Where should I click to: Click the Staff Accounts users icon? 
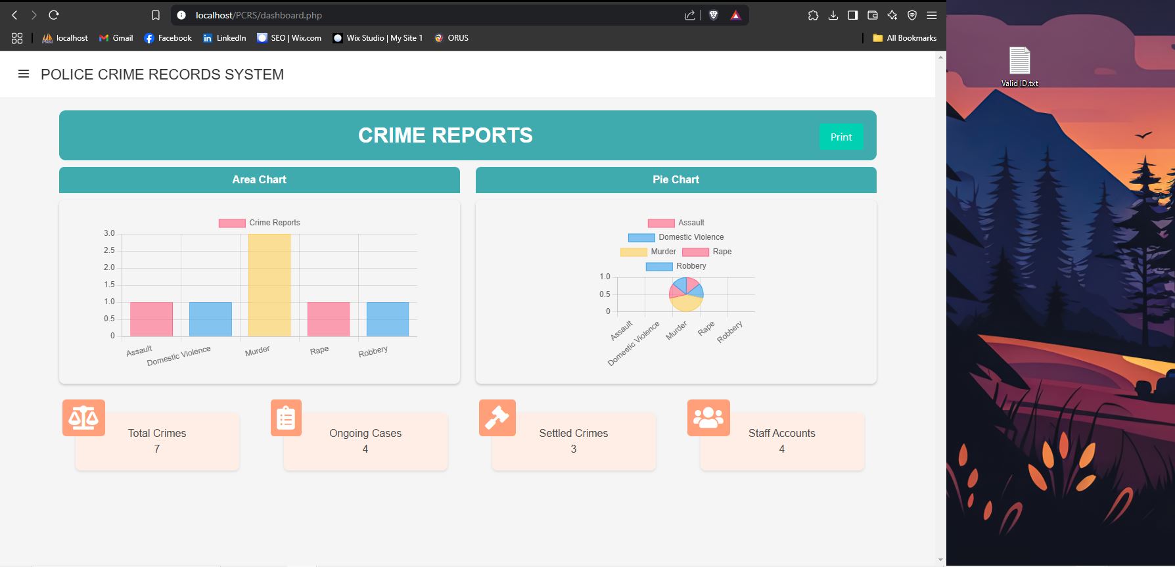pyautogui.click(x=708, y=418)
